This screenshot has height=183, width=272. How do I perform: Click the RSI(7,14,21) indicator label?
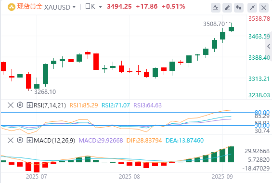(x=50, y=105)
